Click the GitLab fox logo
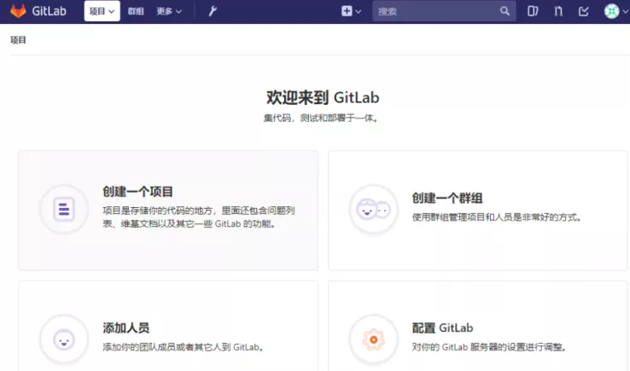Screen dimensions: 630x371 [18, 11]
